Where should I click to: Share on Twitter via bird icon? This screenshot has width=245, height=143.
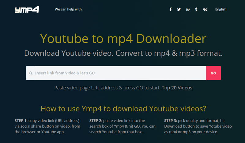click(x=179, y=9)
